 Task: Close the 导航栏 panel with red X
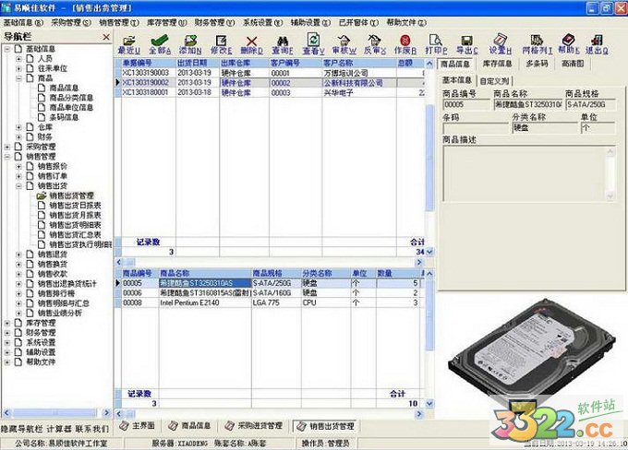[106, 37]
